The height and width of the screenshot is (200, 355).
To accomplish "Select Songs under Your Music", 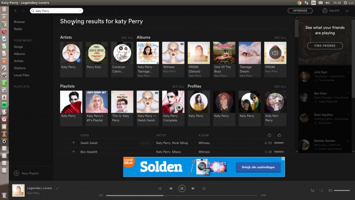I will tap(18, 47).
